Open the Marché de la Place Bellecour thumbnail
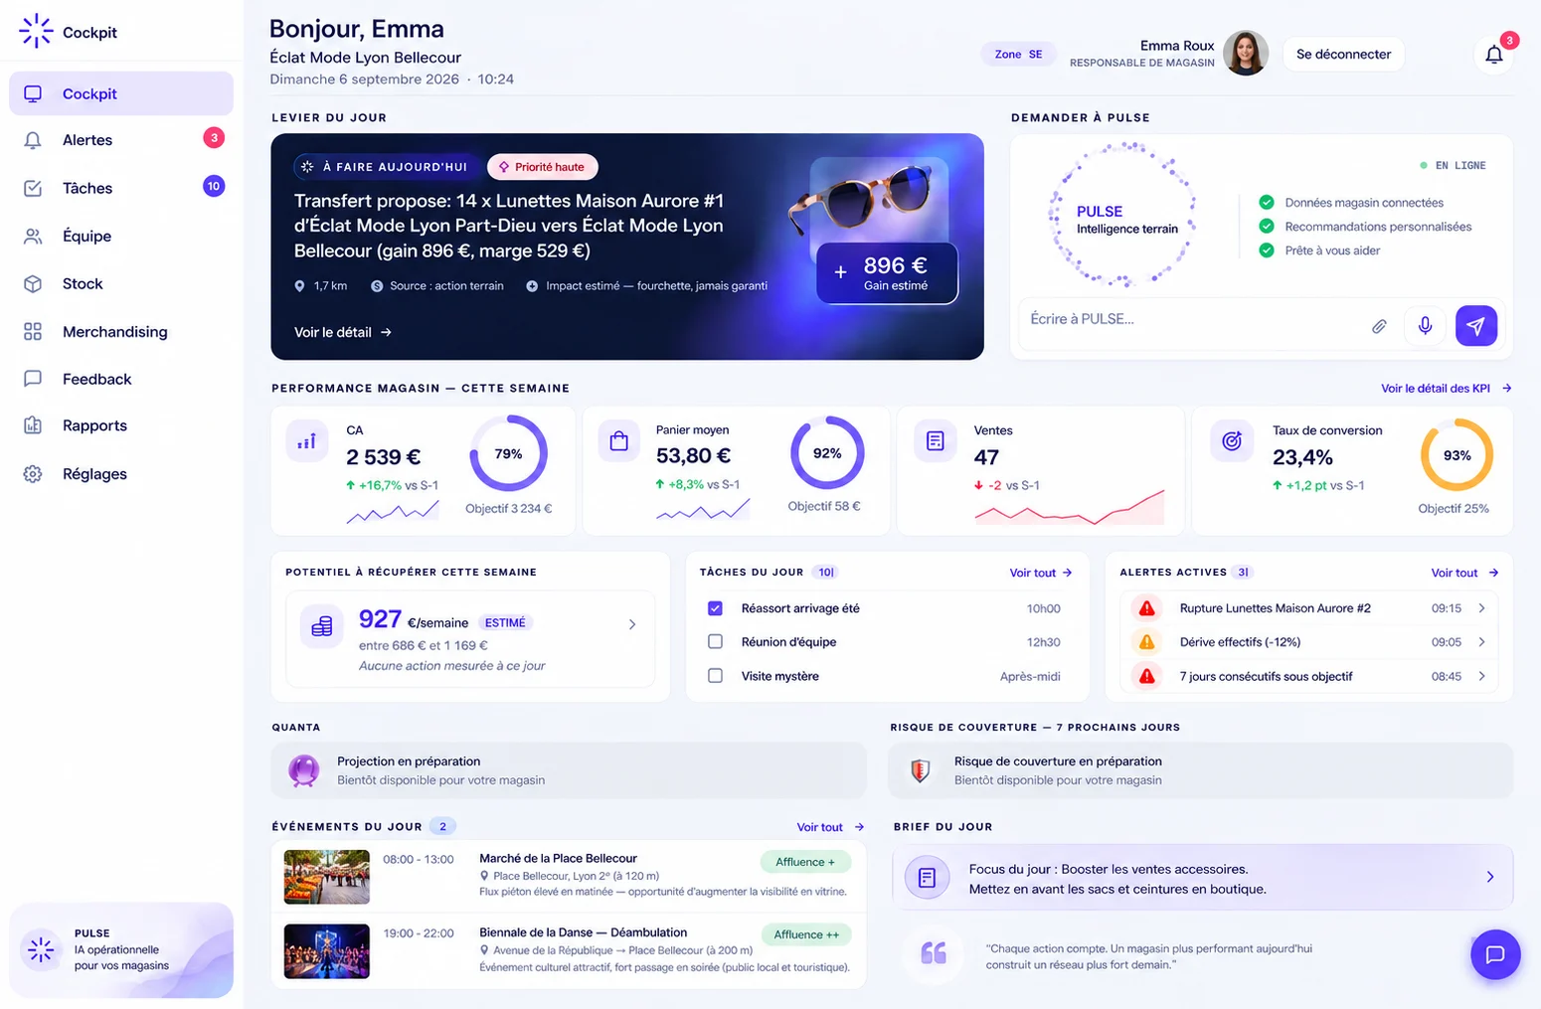The width and height of the screenshot is (1541, 1009). 326,877
